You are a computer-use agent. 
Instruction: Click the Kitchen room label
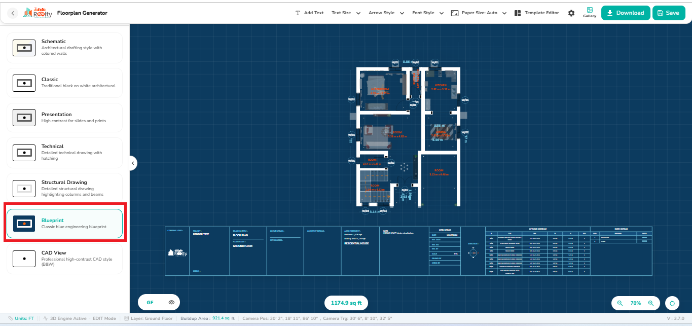click(440, 85)
